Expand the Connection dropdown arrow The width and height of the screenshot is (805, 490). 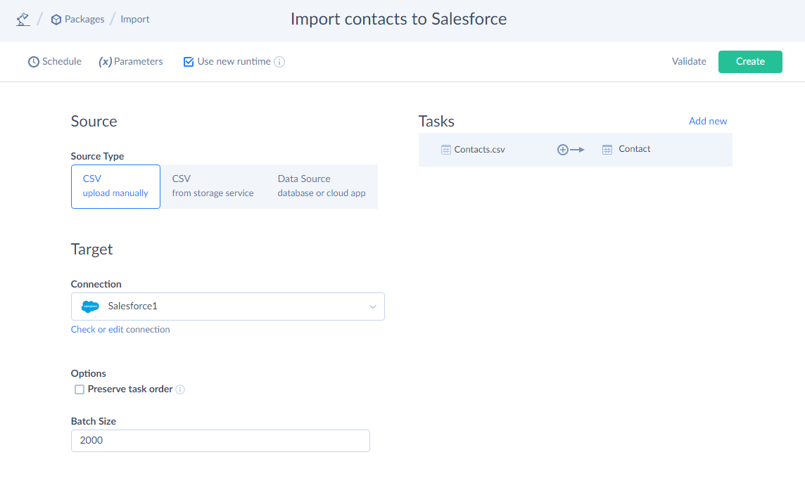pos(373,307)
